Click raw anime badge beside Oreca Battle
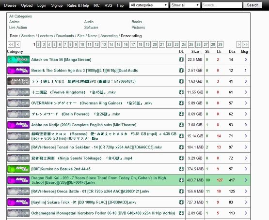Viewport: 269px width, 220px height. tap(18, 191)
